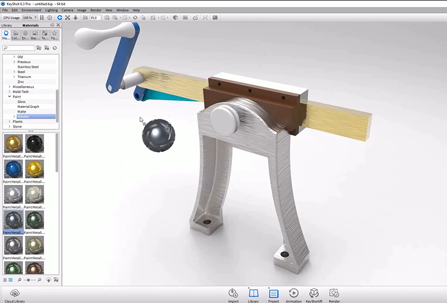Expand the Plastic material folder
Viewport: 447px width, 303px height.
coord(10,122)
